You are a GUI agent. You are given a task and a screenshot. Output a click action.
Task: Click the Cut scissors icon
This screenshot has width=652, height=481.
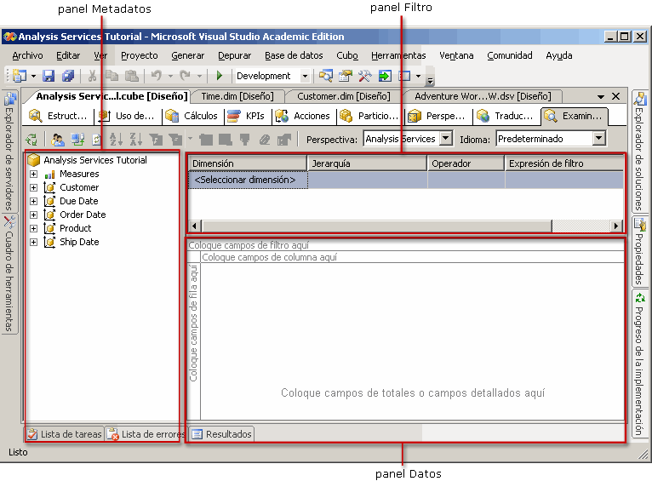click(x=92, y=76)
